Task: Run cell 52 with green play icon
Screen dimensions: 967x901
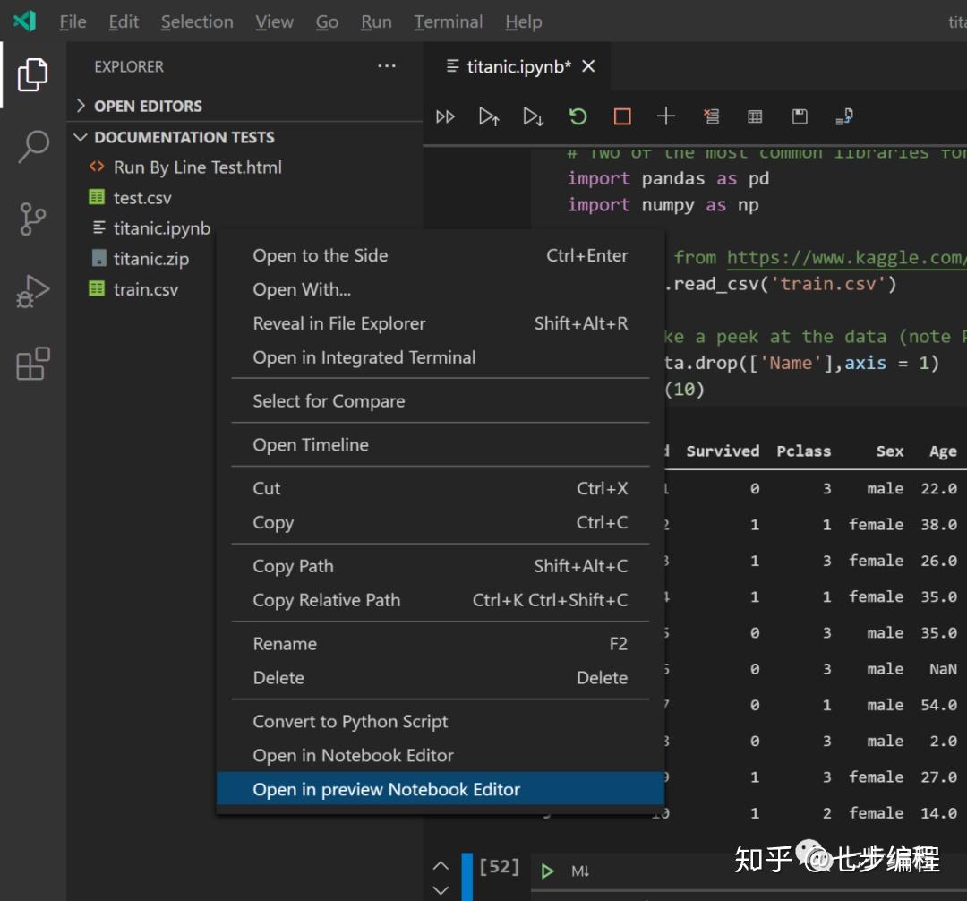Action: click(547, 871)
